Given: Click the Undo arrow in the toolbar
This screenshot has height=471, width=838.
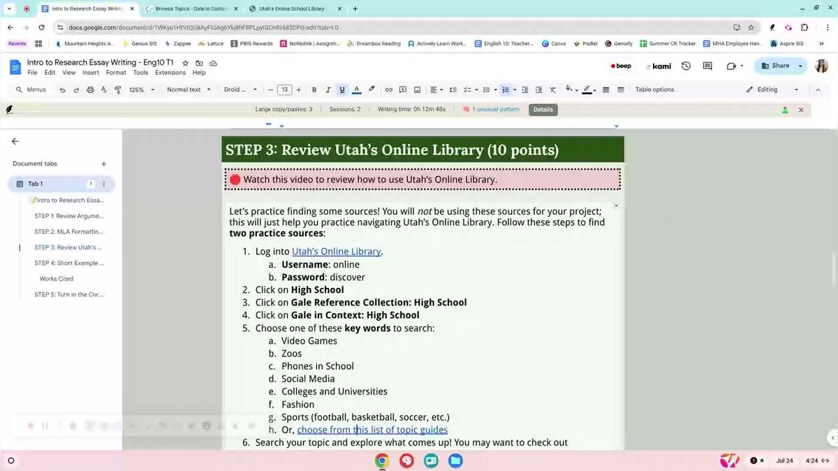Looking at the screenshot, I should [x=62, y=89].
